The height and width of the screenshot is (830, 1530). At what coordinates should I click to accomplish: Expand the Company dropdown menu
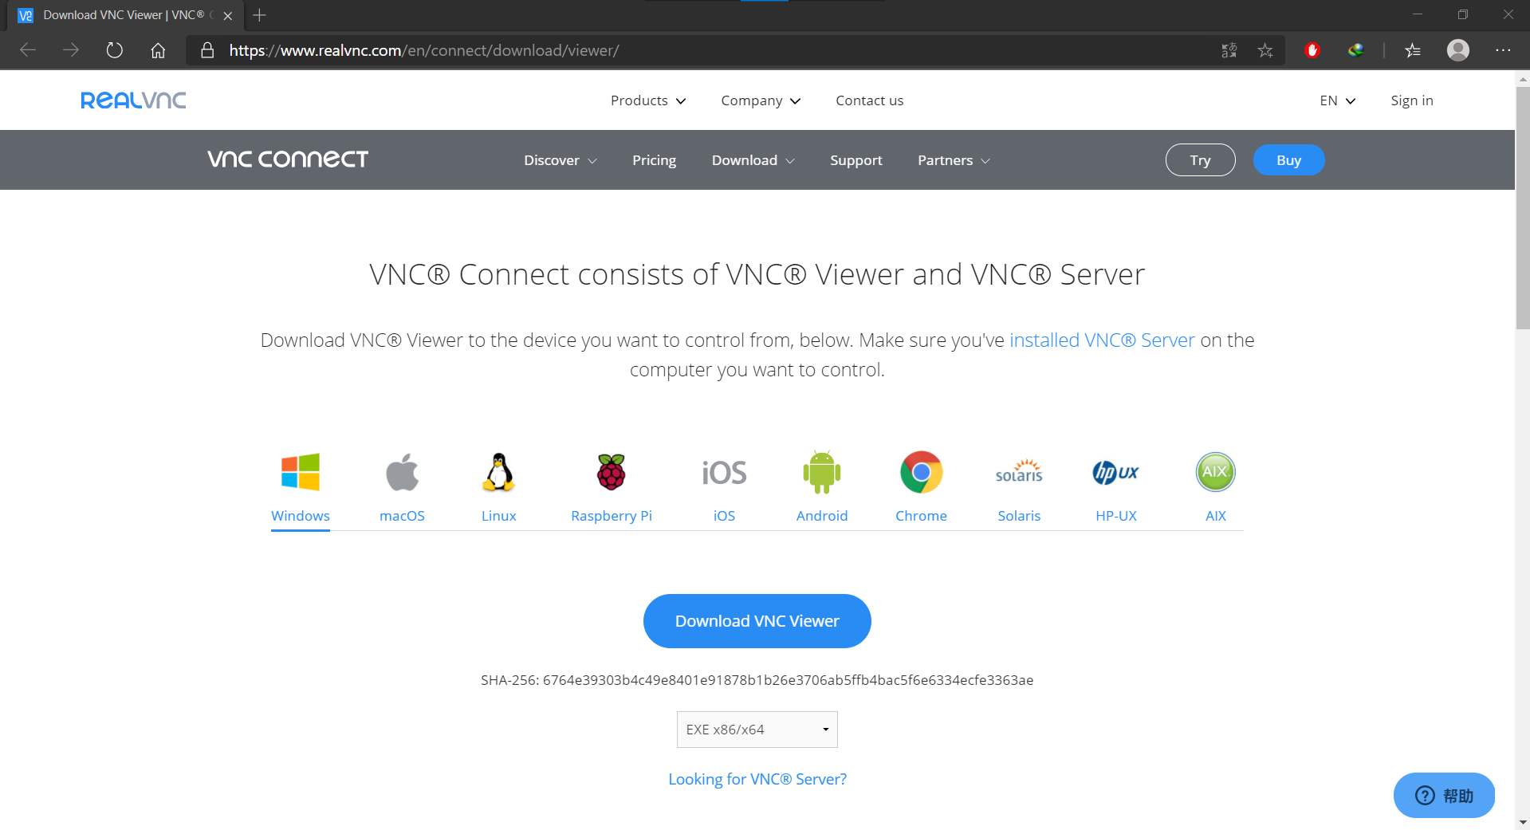(x=761, y=100)
